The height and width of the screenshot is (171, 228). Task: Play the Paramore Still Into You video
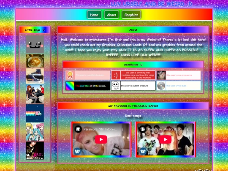click(x=101, y=139)
